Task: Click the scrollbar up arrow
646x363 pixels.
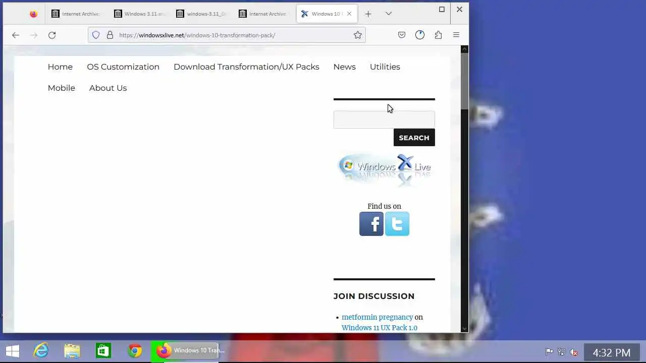Action: 464,49
